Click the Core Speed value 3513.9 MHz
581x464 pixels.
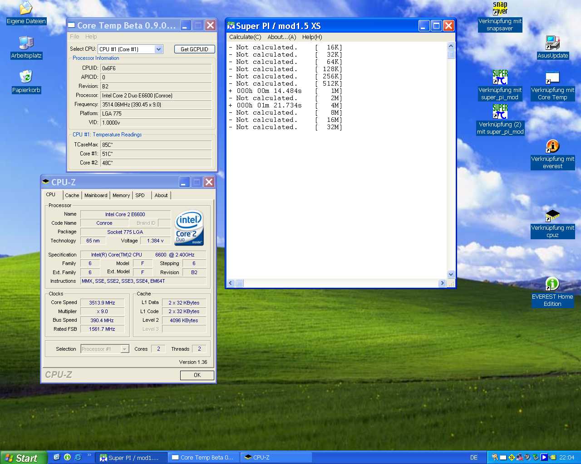coord(102,303)
